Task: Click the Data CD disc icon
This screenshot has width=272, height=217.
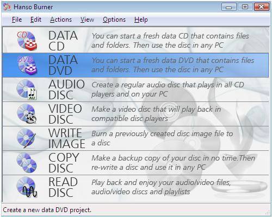Action: (x=27, y=41)
